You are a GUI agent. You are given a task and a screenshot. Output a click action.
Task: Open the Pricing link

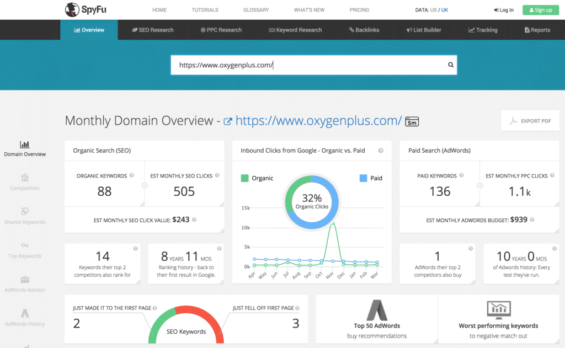tap(359, 10)
